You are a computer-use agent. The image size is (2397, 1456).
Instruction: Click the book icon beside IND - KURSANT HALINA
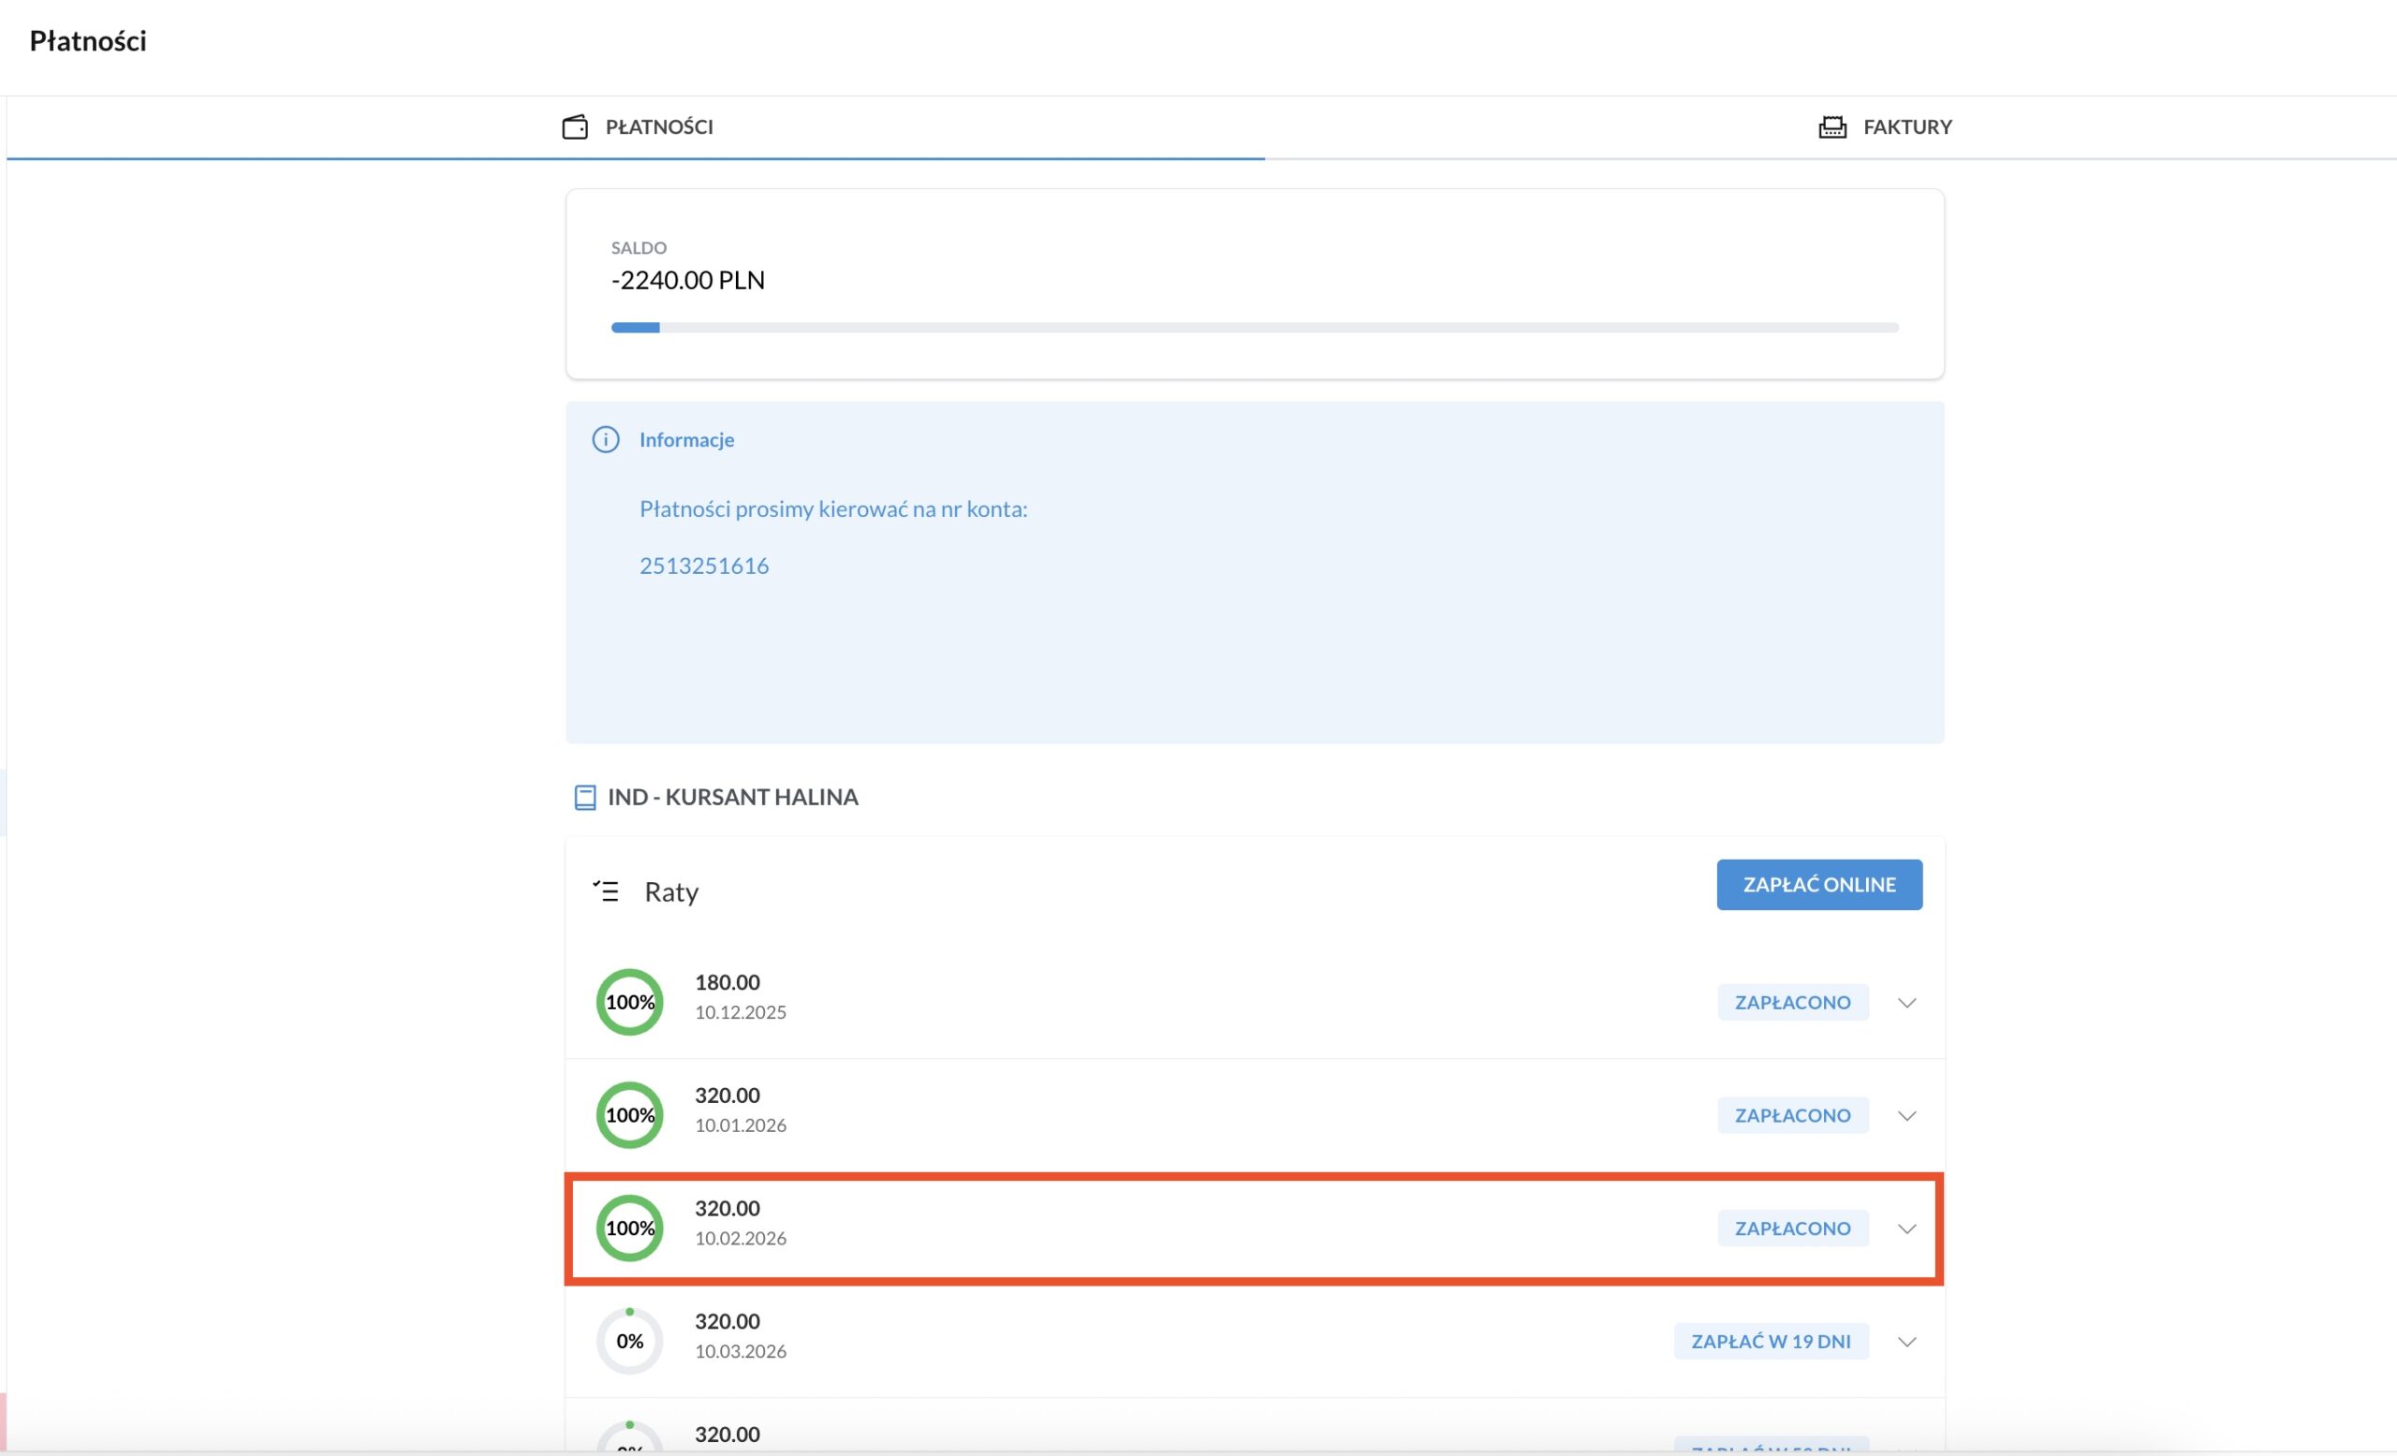pos(584,798)
